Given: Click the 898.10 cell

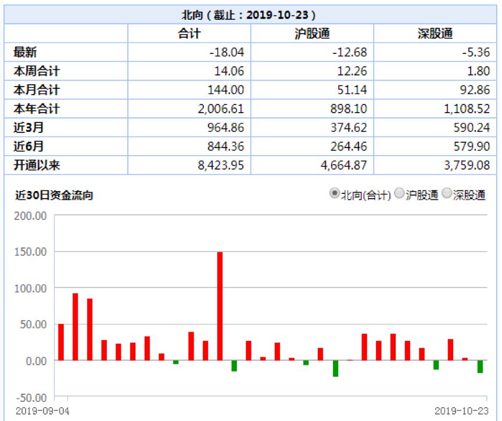Looking at the screenshot, I should pos(349,109).
